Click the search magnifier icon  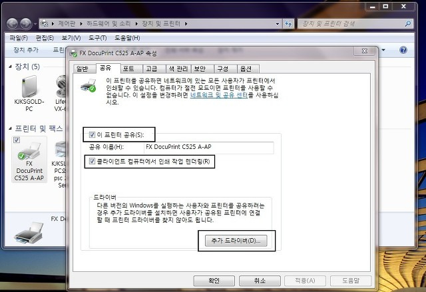pyautogui.click(x=408, y=24)
